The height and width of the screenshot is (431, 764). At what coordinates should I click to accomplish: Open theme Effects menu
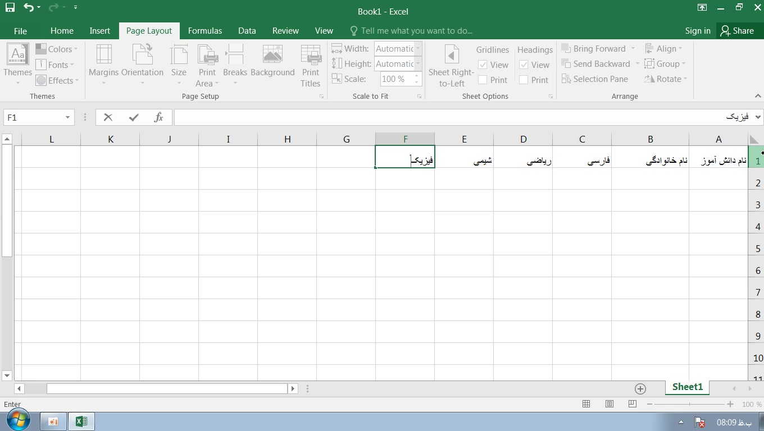click(57, 80)
